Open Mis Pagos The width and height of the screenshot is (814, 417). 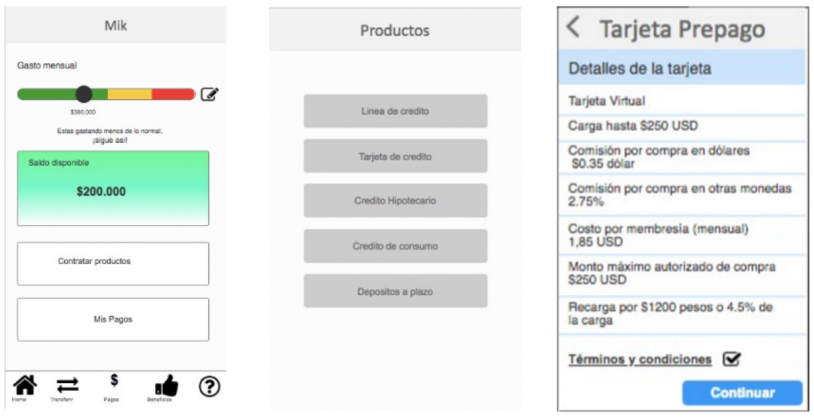113,319
